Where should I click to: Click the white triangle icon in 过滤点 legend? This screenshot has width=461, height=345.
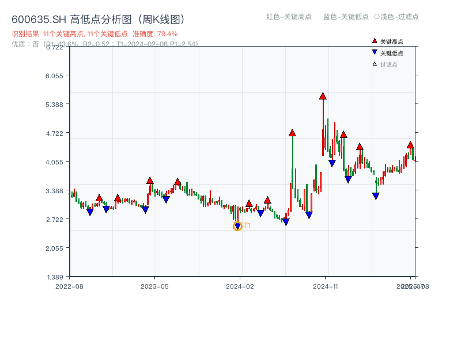(375, 64)
